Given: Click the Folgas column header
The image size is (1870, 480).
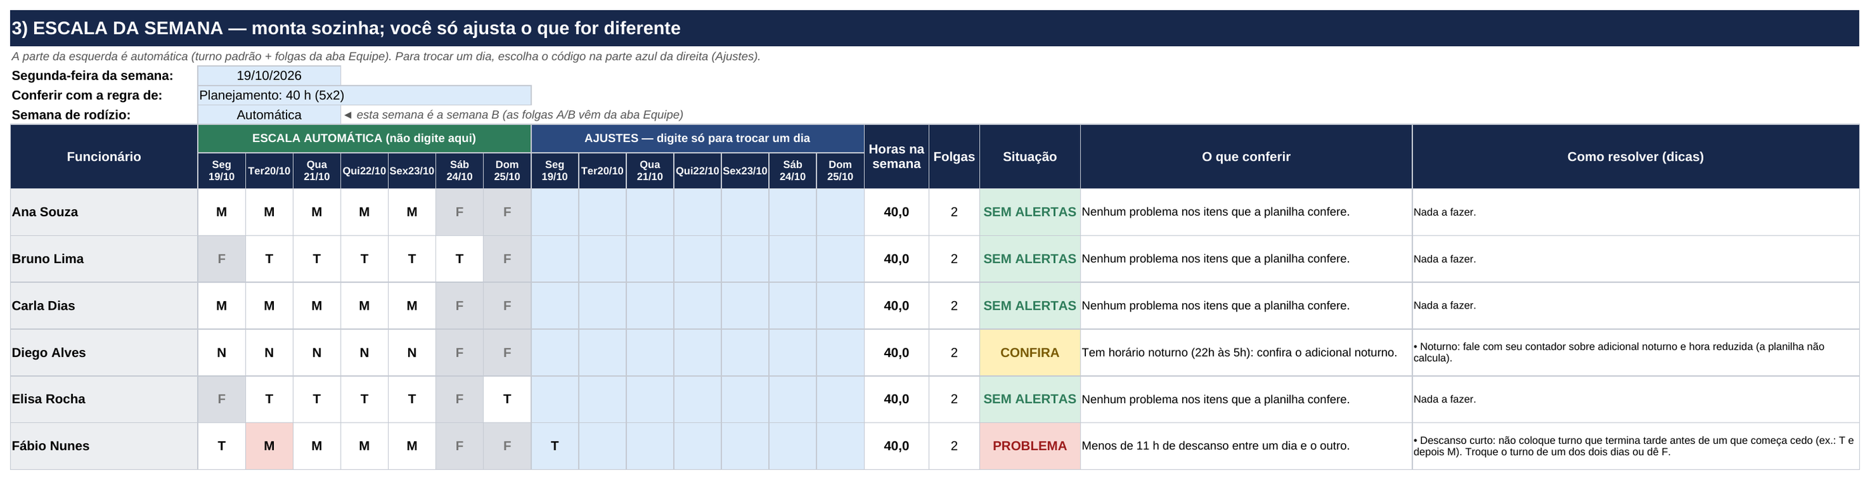Looking at the screenshot, I should tap(954, 157).
